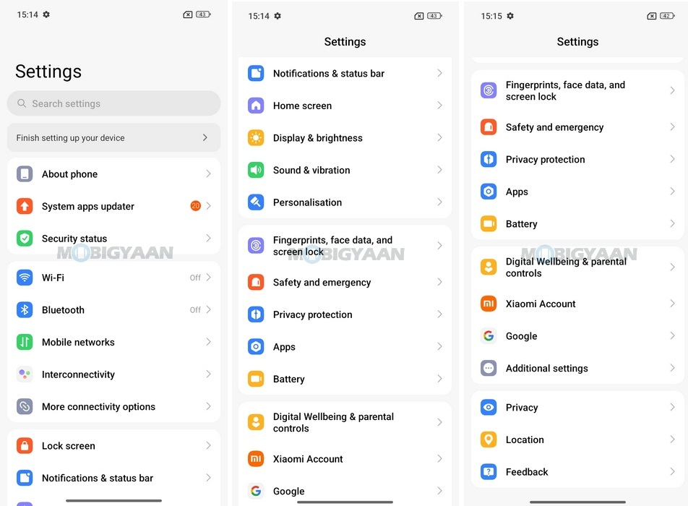Click the Search settings field
The width and height of the screenshot is (688, 506).
[x=113, y=103]
